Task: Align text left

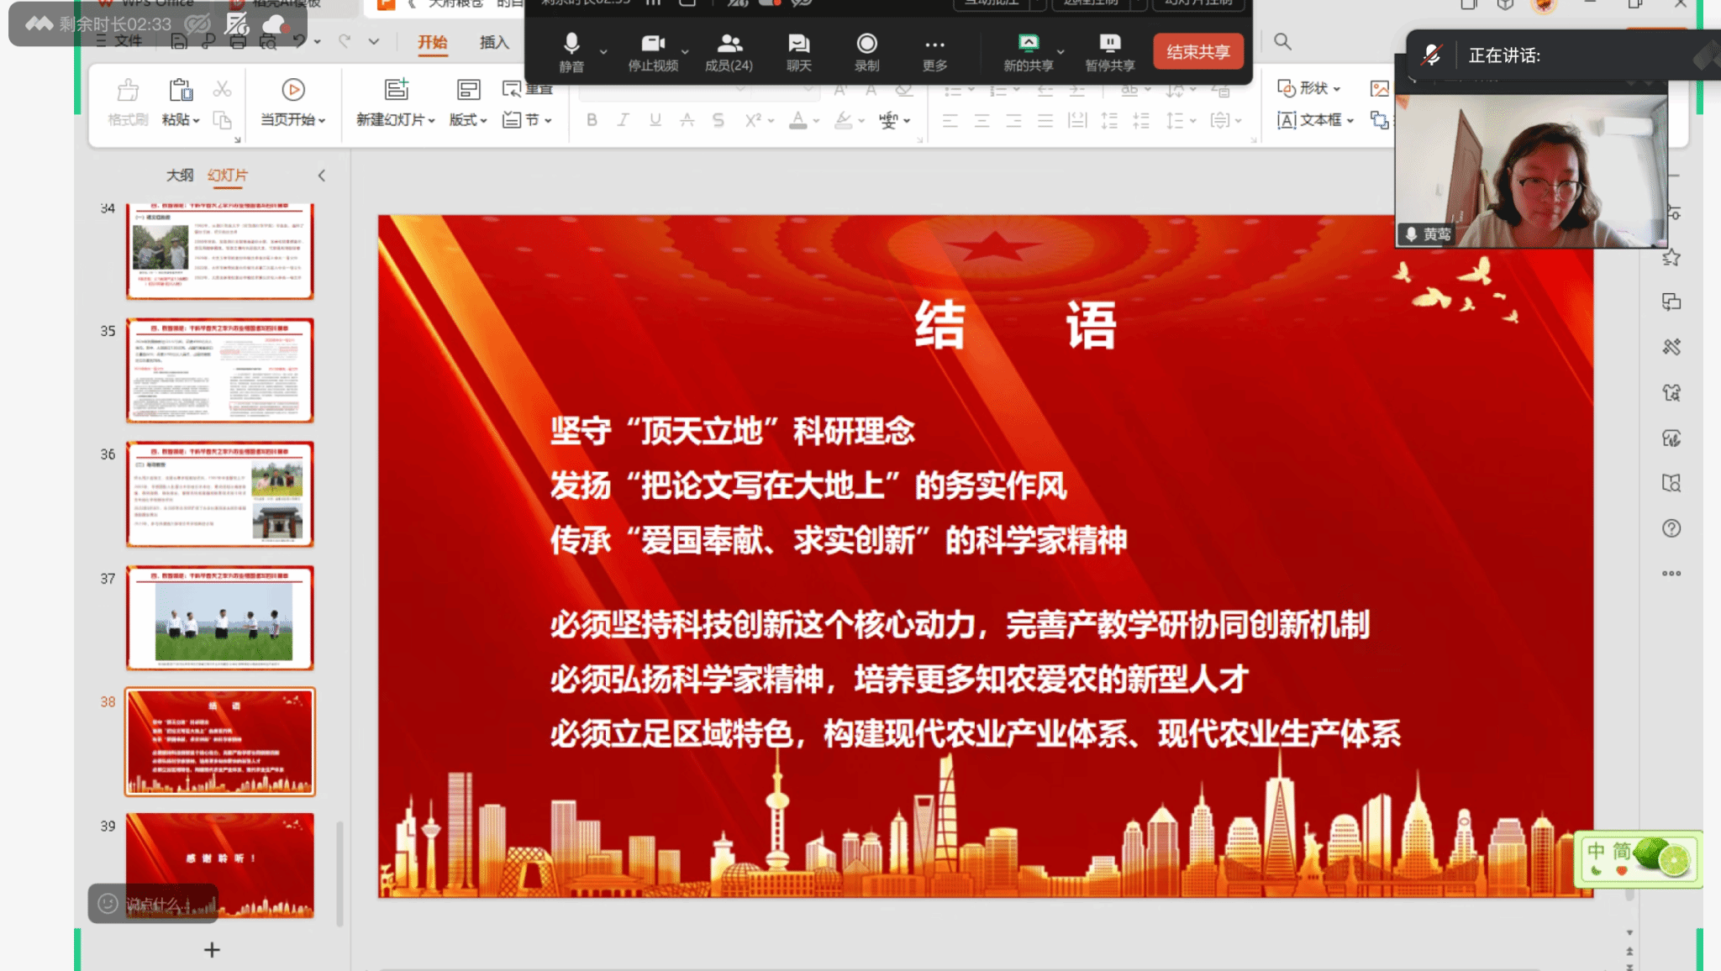Action: [950, 121]
